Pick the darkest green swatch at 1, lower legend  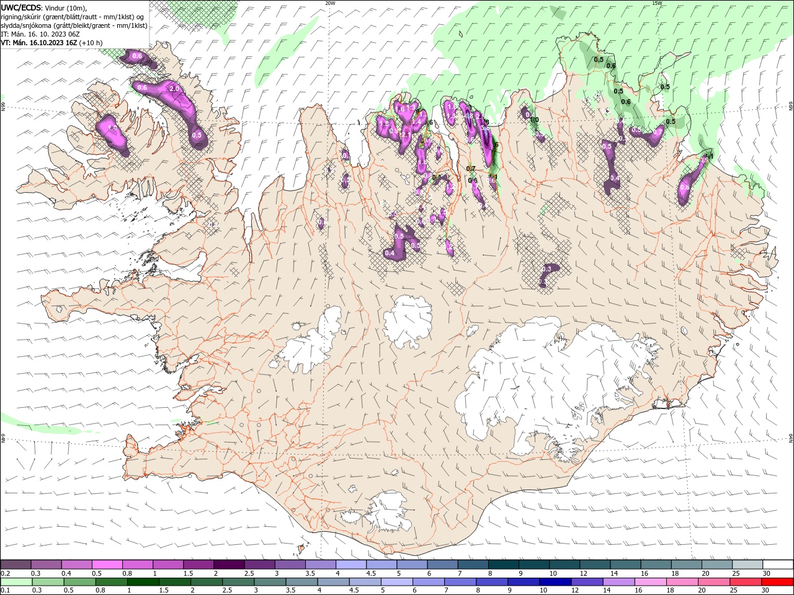point(143,582)
